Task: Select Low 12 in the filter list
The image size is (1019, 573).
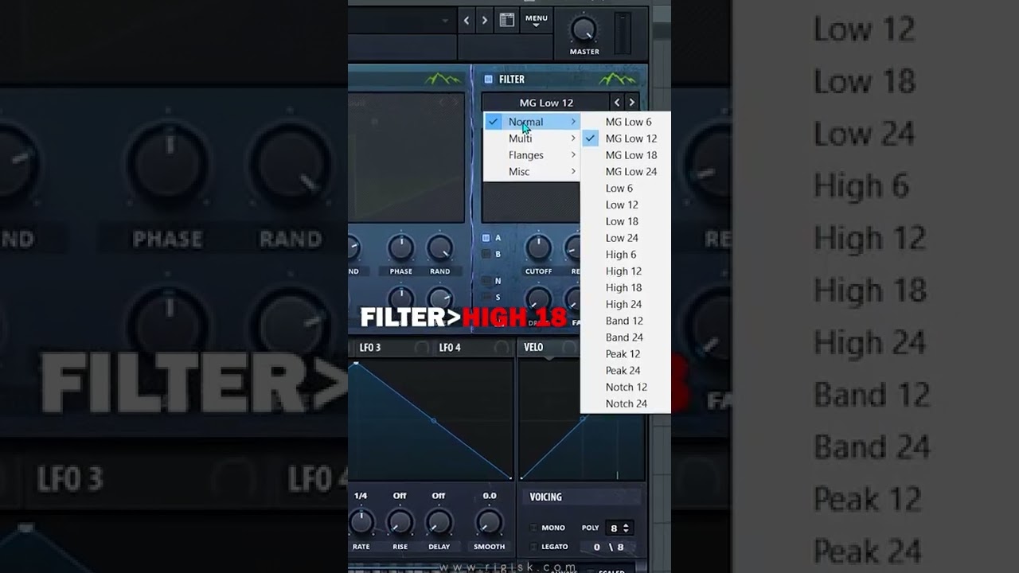Action: 626,205
